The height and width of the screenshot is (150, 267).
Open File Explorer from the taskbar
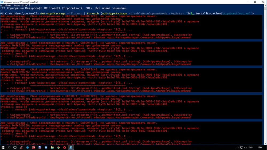pyautogui.click(x=52, y=147)
